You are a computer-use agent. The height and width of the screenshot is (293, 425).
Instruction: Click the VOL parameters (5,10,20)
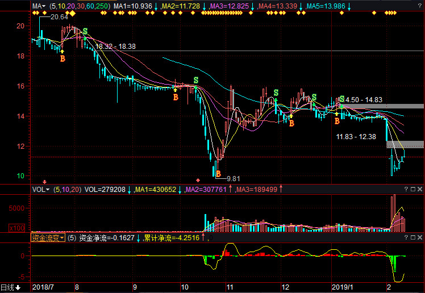(67, 189)
